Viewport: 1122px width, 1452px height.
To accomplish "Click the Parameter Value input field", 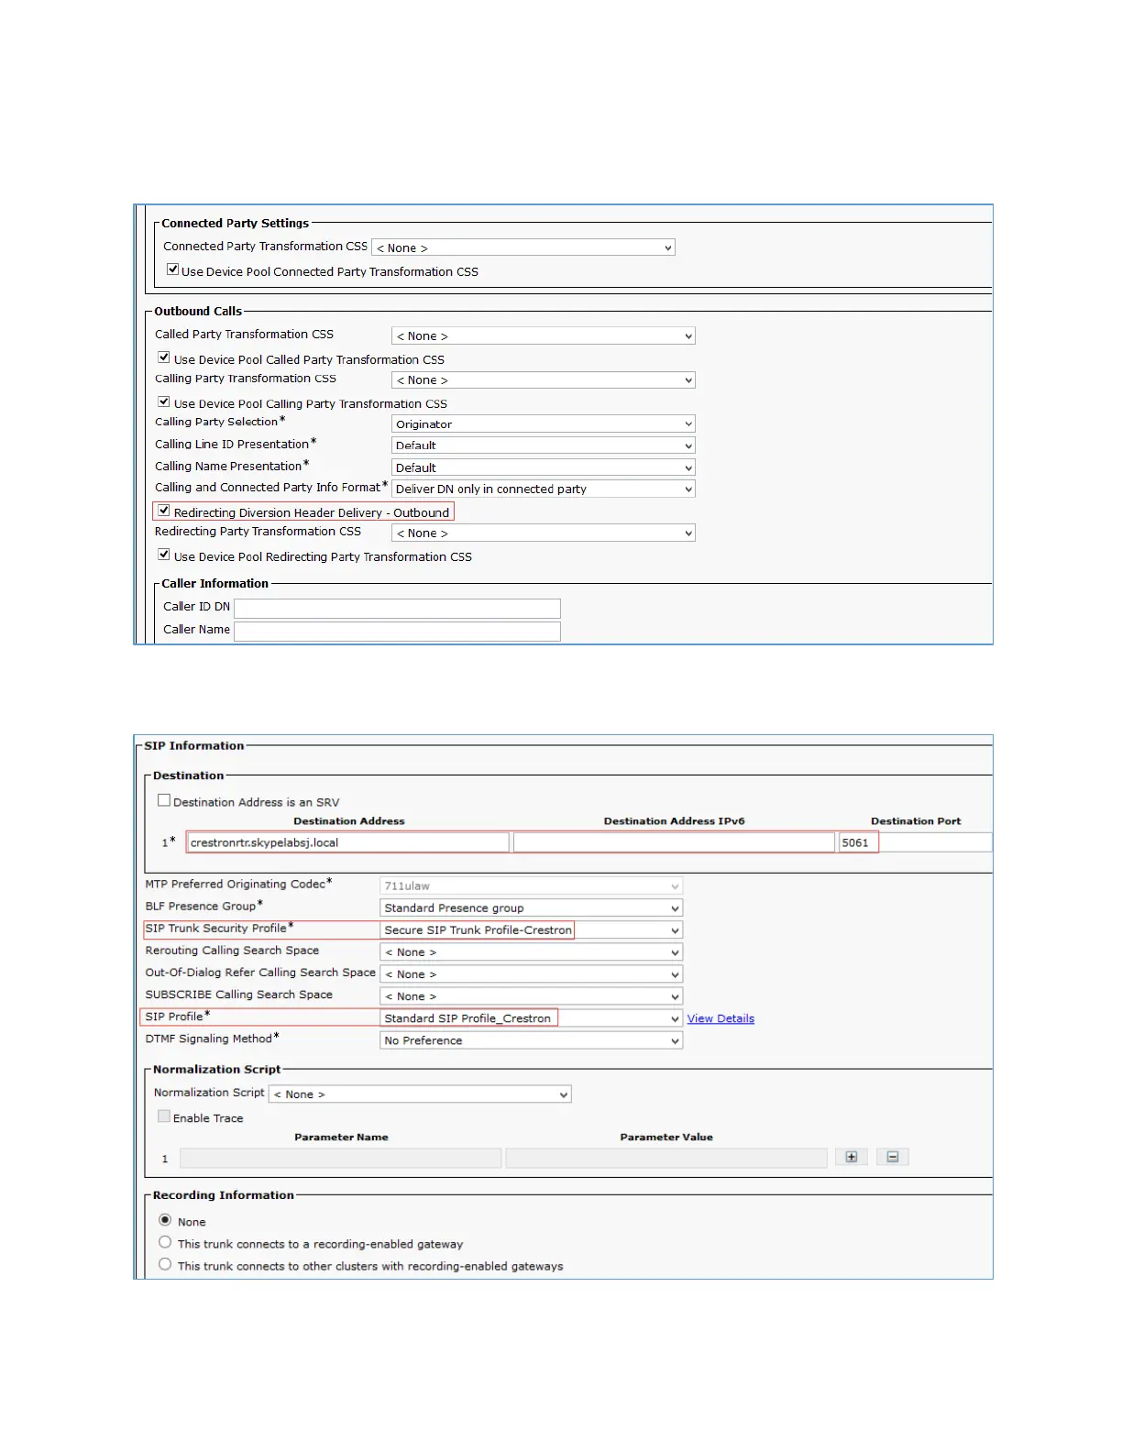I will 666,1158.
